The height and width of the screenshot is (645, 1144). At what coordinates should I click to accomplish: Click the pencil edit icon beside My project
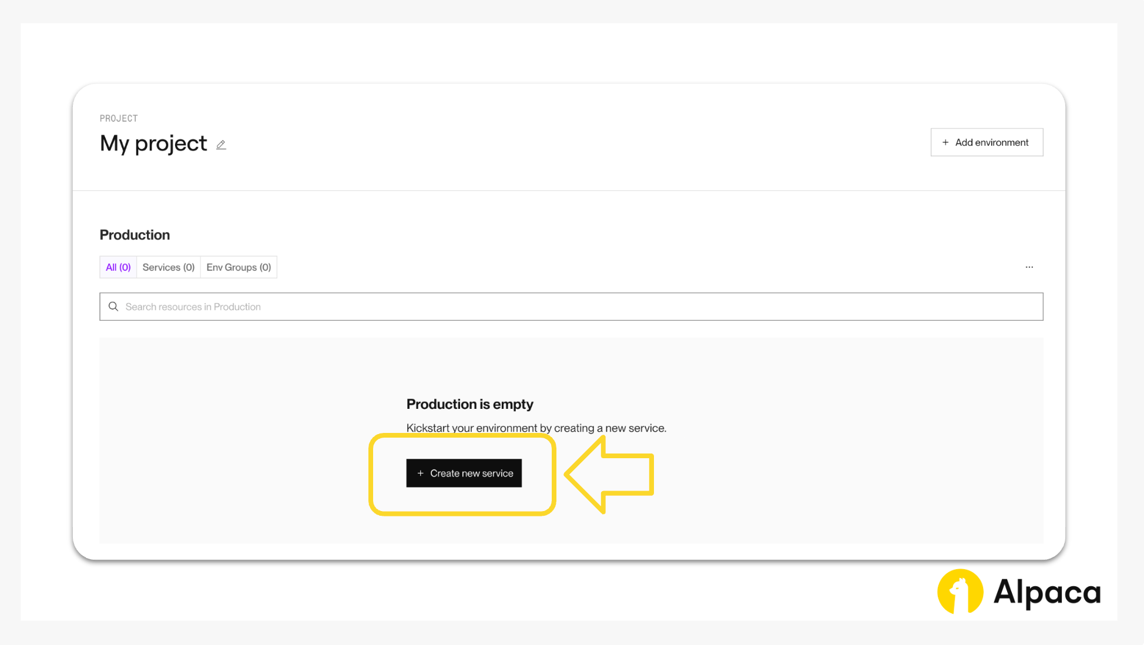(221, 145)
